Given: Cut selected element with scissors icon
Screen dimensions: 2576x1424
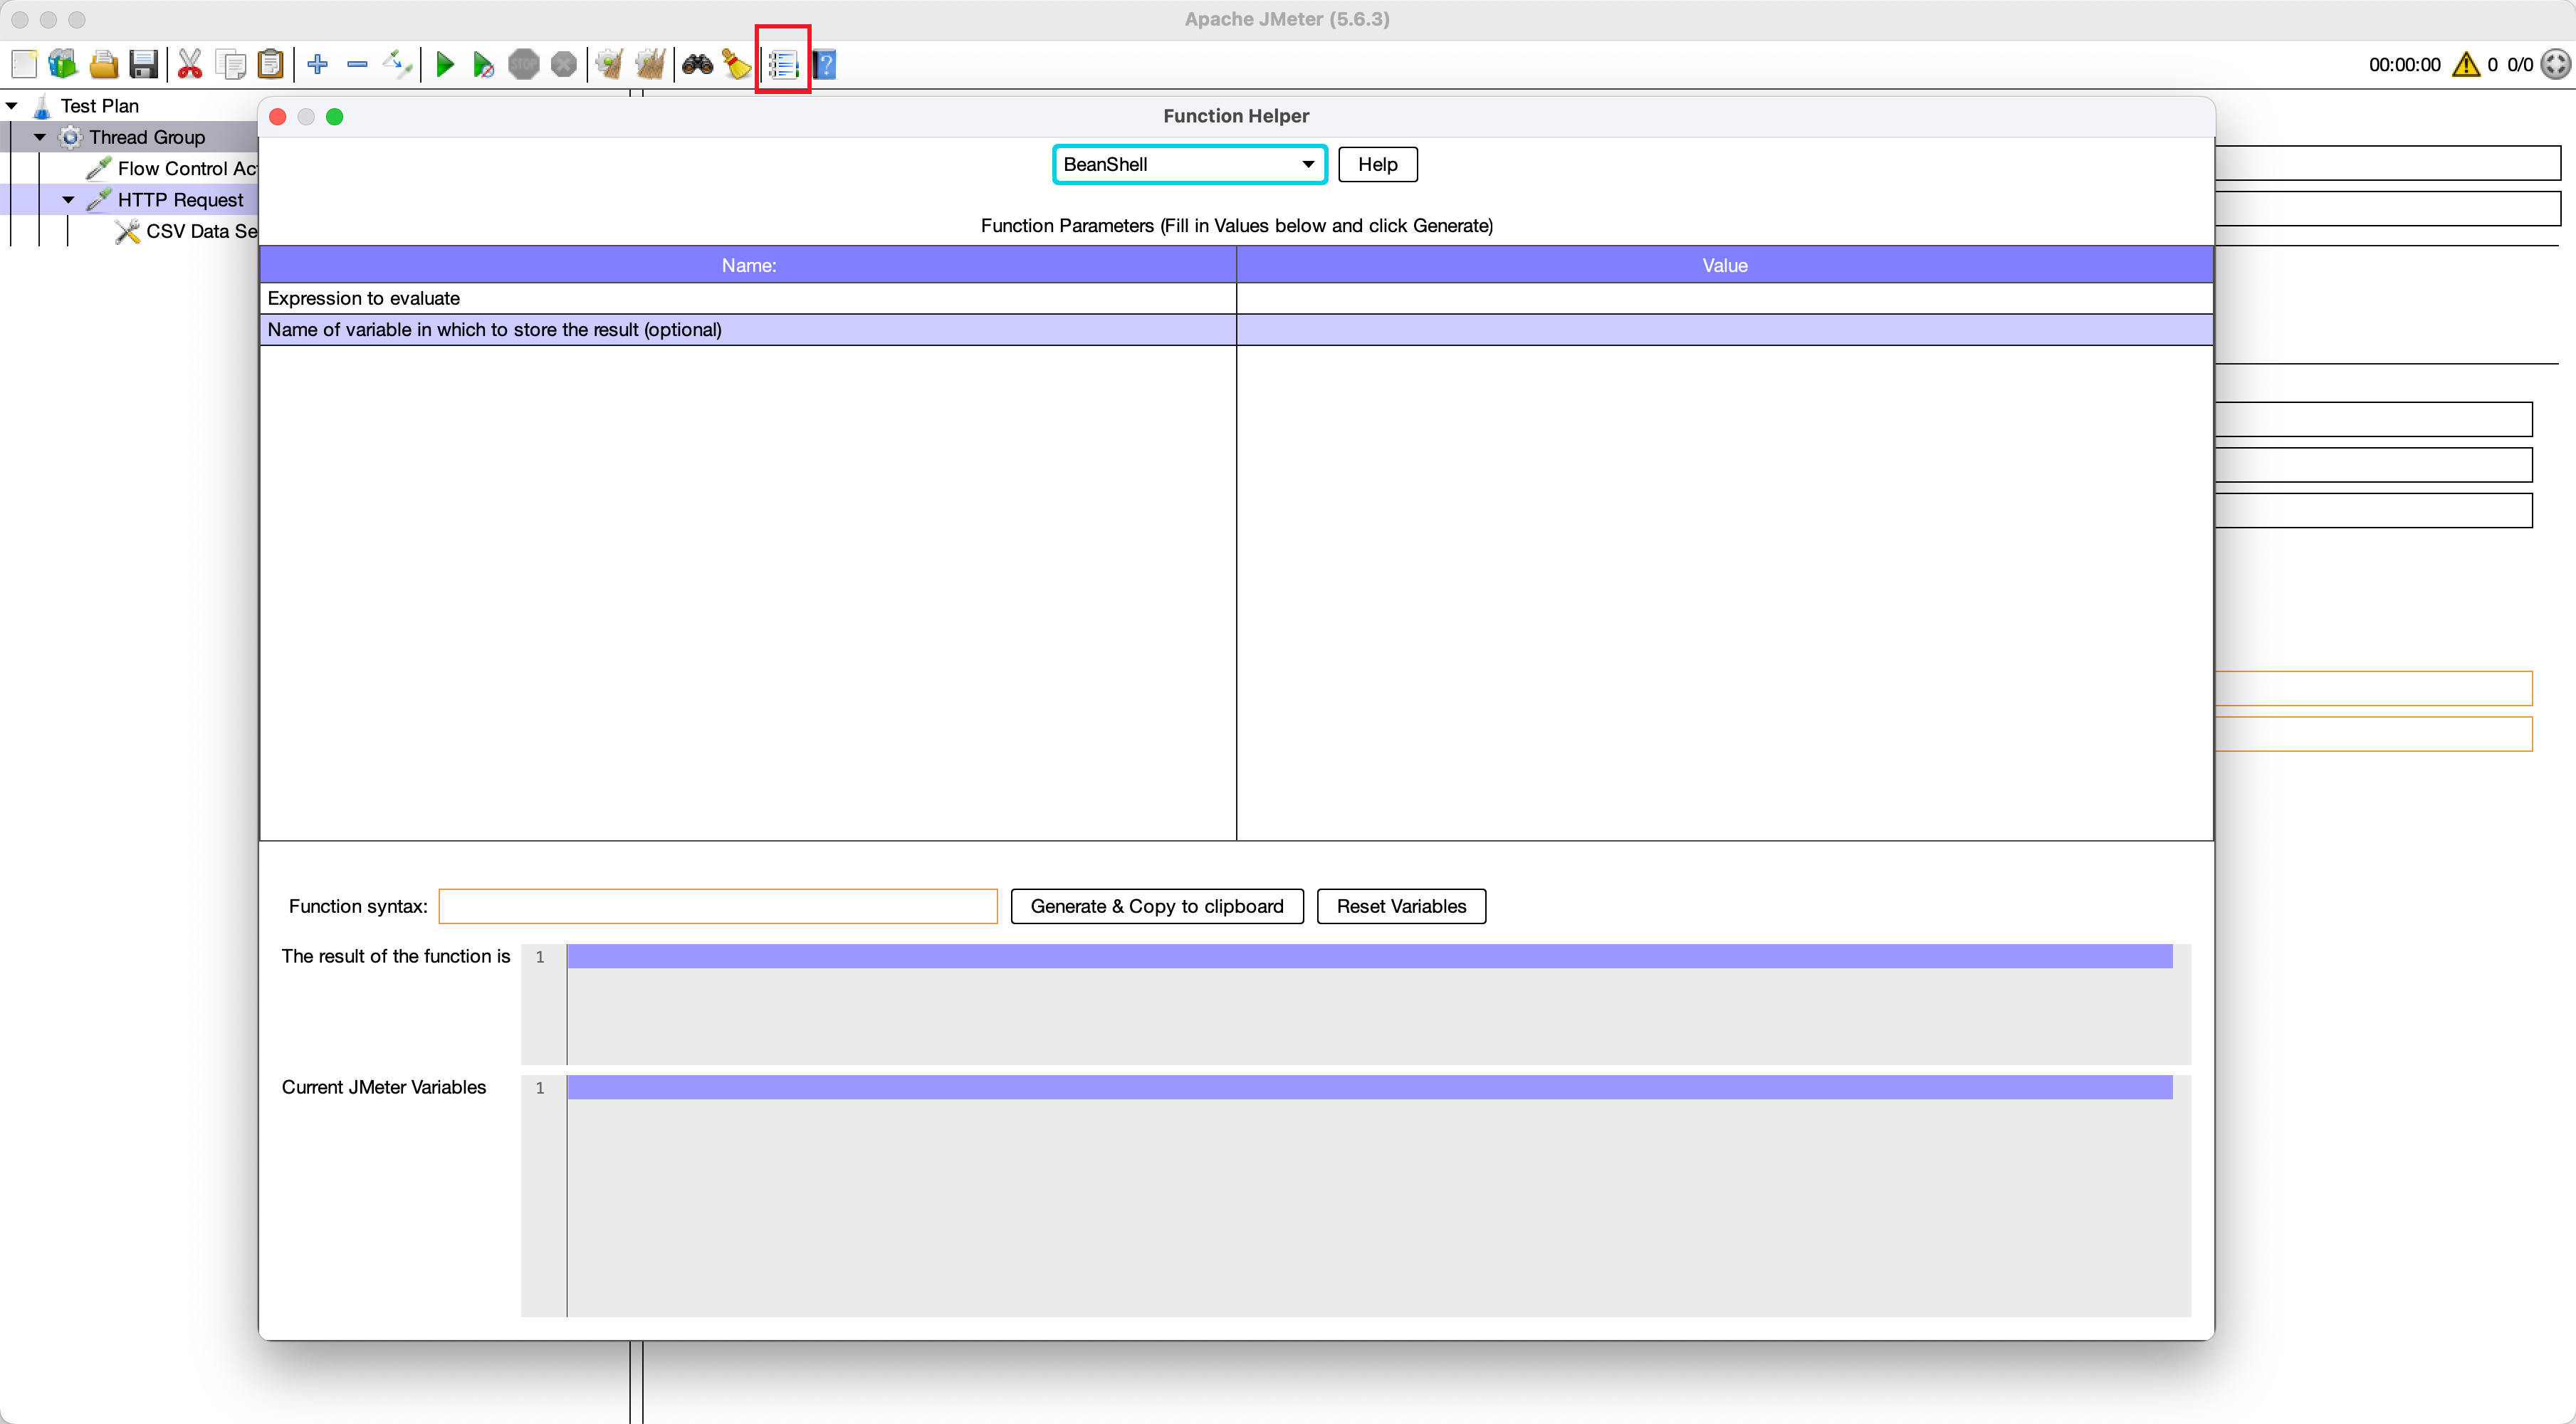Looking at the screenshot, I should 190,65.
